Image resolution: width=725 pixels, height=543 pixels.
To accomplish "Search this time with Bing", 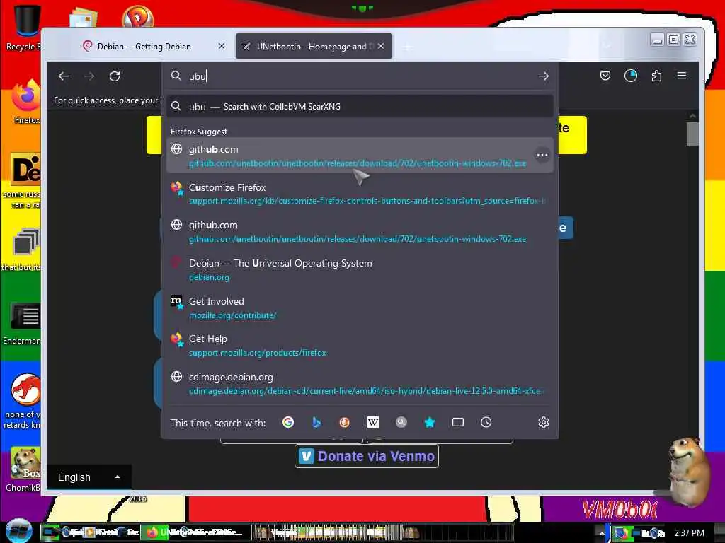I will pos(316,422).
